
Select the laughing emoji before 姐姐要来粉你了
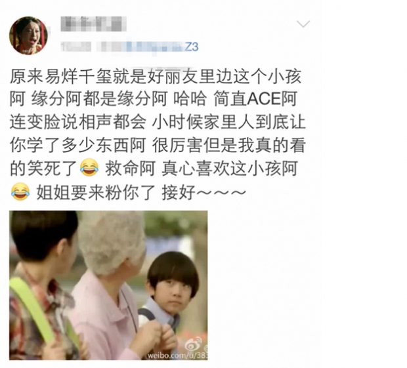(20, 191)
